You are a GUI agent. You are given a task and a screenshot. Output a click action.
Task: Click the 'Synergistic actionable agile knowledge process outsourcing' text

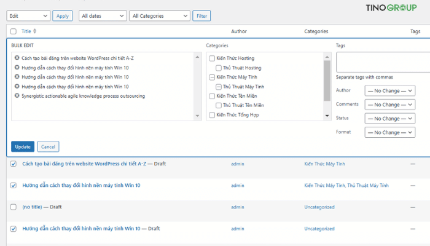coord(84,96)
